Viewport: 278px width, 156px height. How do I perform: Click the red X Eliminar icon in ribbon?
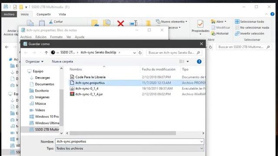tap(121, 23)
